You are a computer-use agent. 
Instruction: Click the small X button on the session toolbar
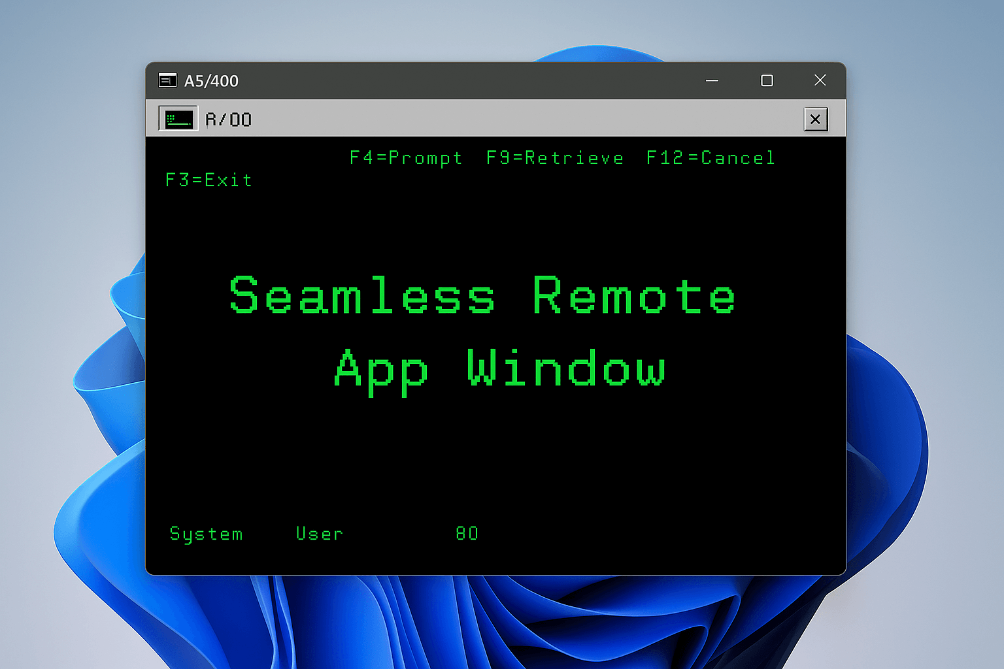pos(816,120)
